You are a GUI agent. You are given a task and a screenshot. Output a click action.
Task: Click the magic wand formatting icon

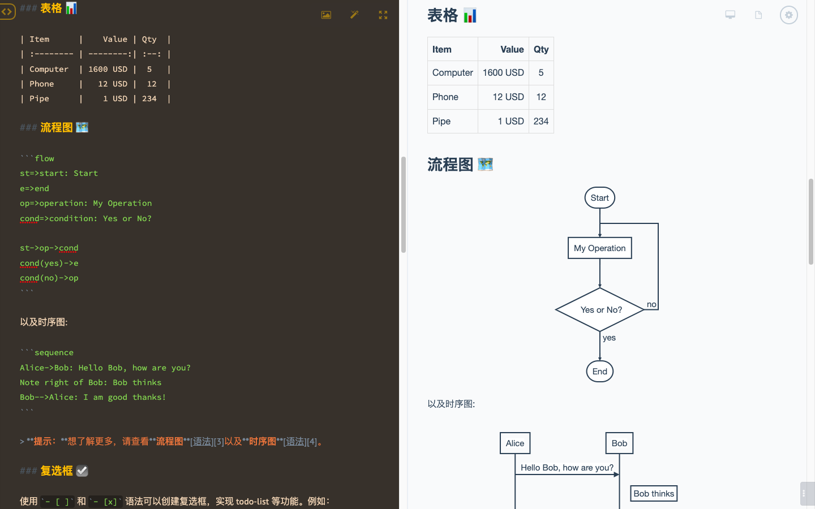(354, 15)
